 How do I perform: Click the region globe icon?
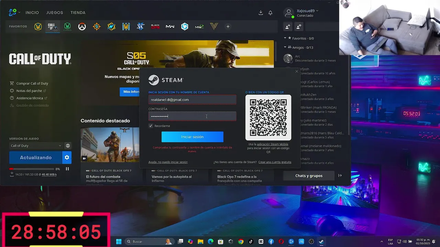pyautogui.click(x=68, y=146)
